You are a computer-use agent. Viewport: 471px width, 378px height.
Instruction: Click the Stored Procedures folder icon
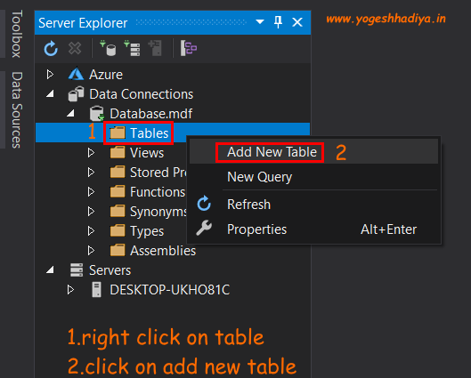[118, 172]
